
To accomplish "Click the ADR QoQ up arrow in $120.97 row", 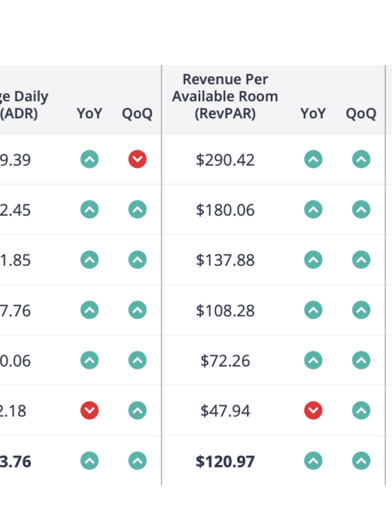I will (137, 461).
